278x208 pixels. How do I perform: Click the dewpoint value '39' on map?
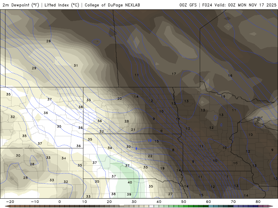click(129, 194)
